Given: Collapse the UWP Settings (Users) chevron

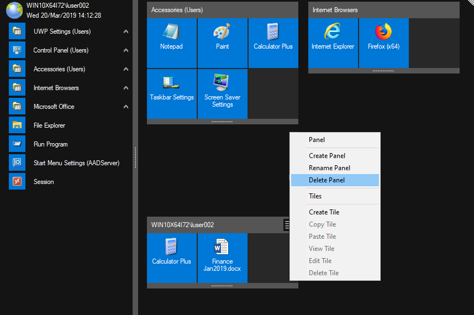Looking at the screenshot, I should pyautogui.click(x=126, y=32).
